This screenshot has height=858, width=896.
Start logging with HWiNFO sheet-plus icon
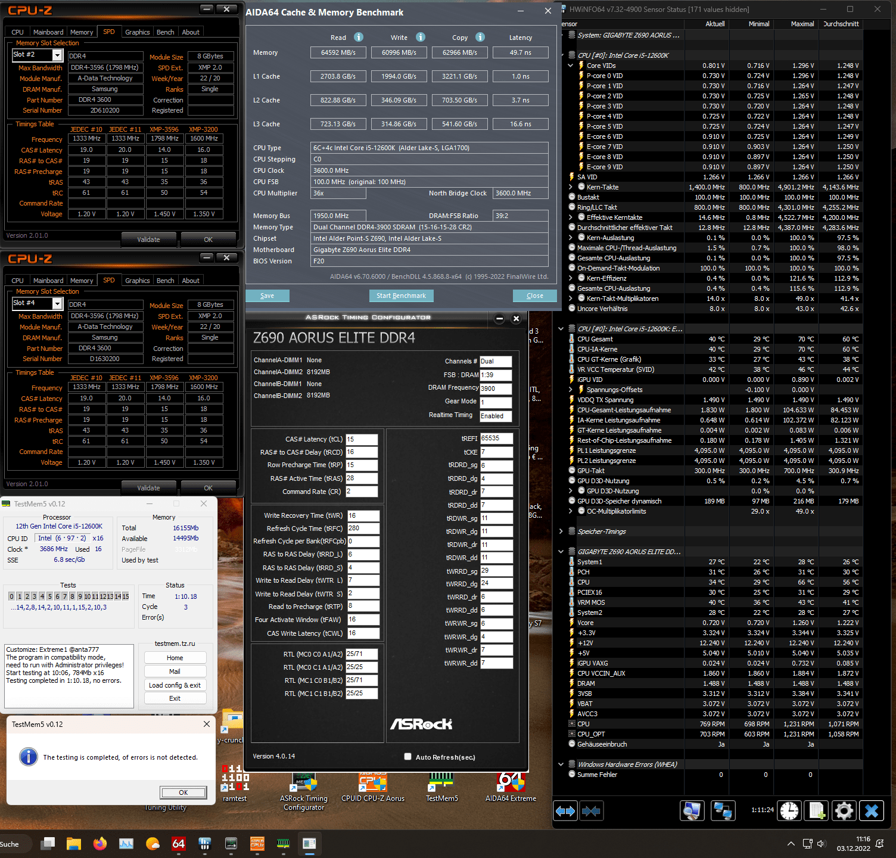[x=817, y=811]
